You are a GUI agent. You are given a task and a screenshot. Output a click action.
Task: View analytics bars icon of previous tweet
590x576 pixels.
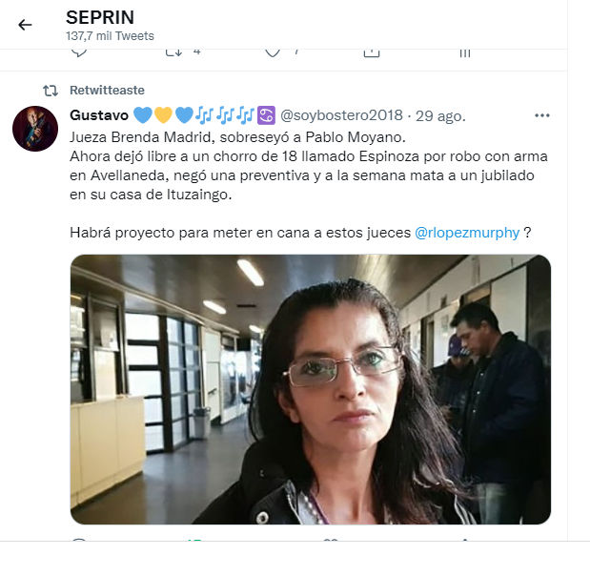(x=465, y=52)
